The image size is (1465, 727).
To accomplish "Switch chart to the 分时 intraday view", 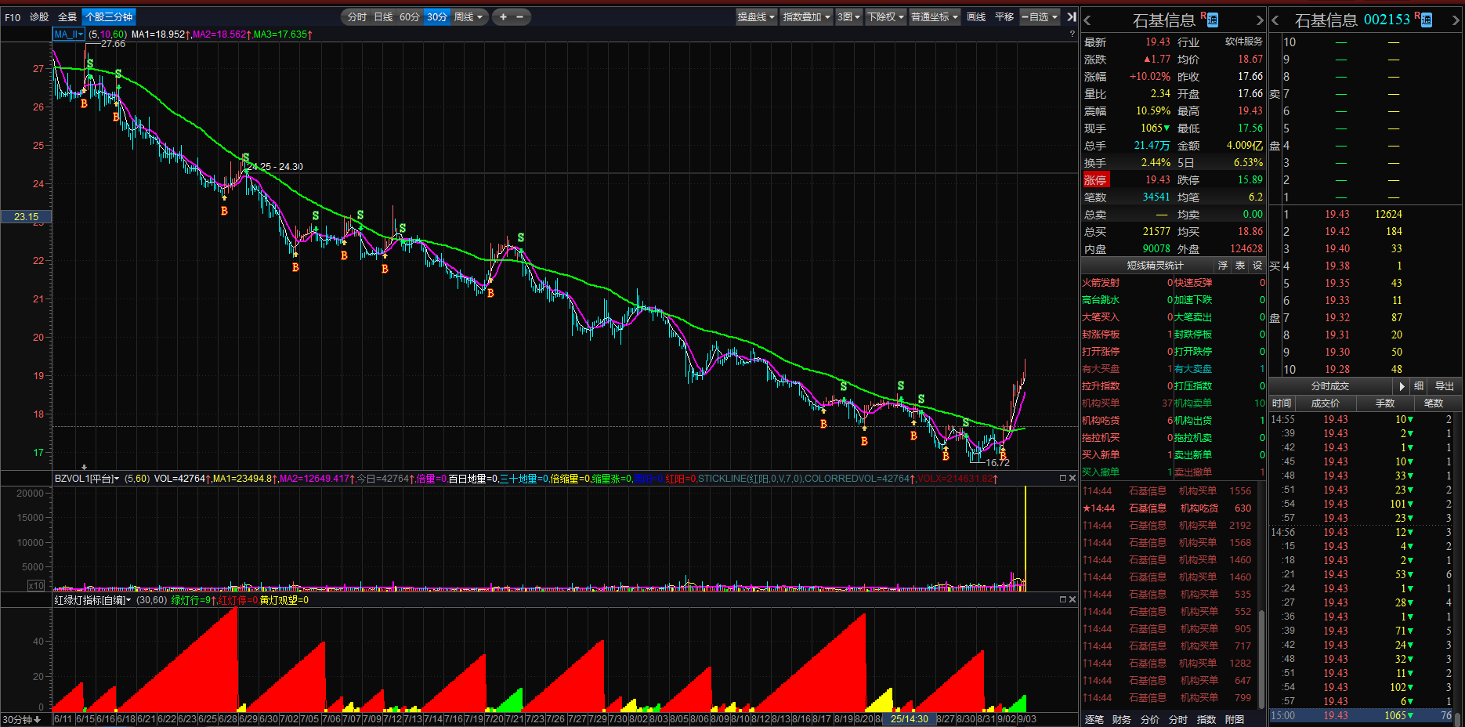I will 357,16.
